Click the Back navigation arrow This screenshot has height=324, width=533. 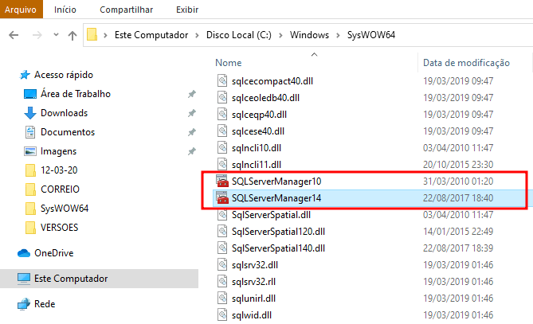pos(15,35)
